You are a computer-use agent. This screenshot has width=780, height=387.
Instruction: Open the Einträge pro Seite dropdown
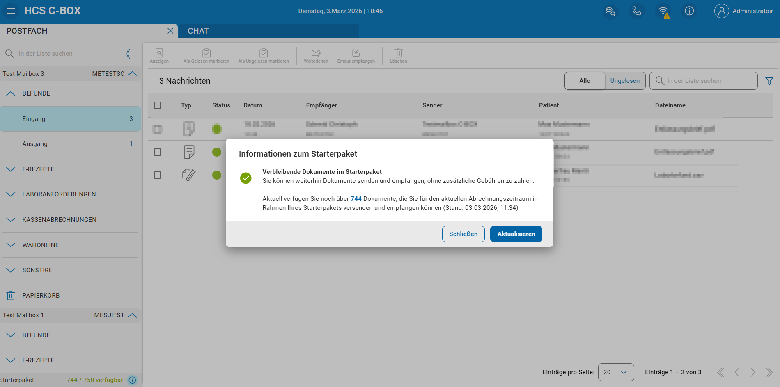pos(616,372)
